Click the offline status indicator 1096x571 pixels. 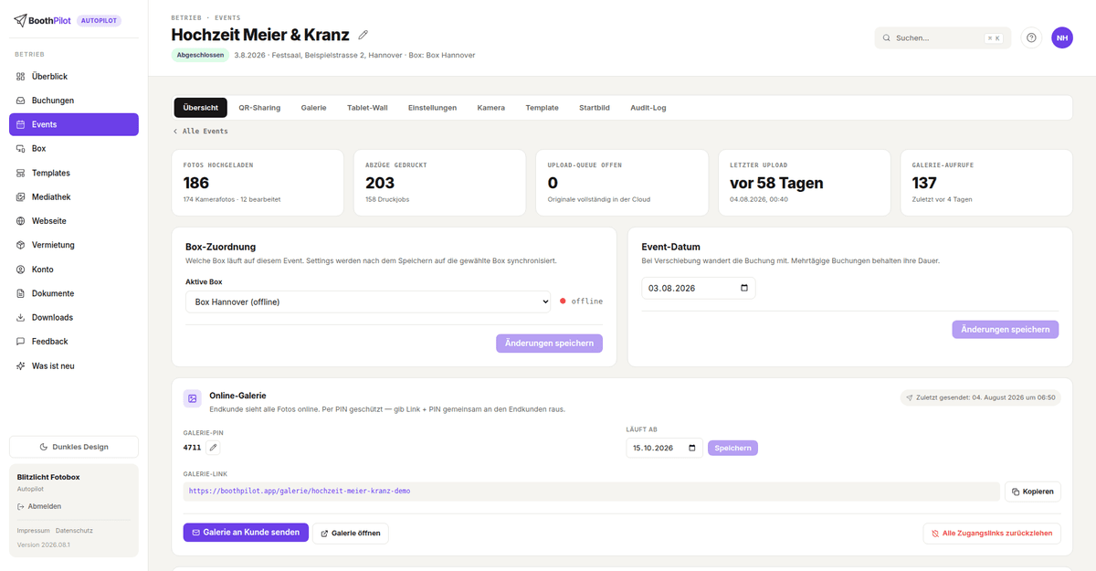click(581, 301)
